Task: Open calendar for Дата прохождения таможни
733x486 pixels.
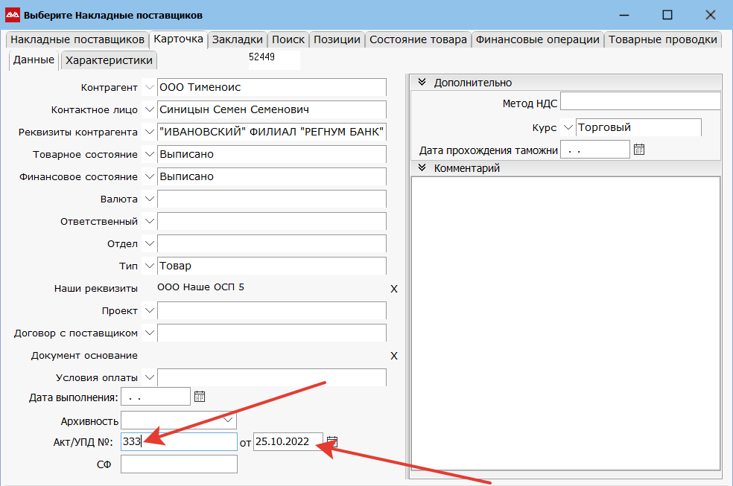Action: [639, 150]
